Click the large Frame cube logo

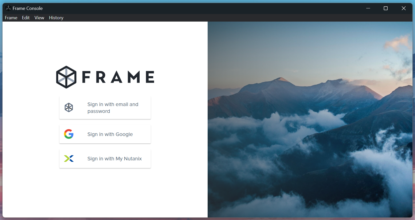tap(66, 77)
